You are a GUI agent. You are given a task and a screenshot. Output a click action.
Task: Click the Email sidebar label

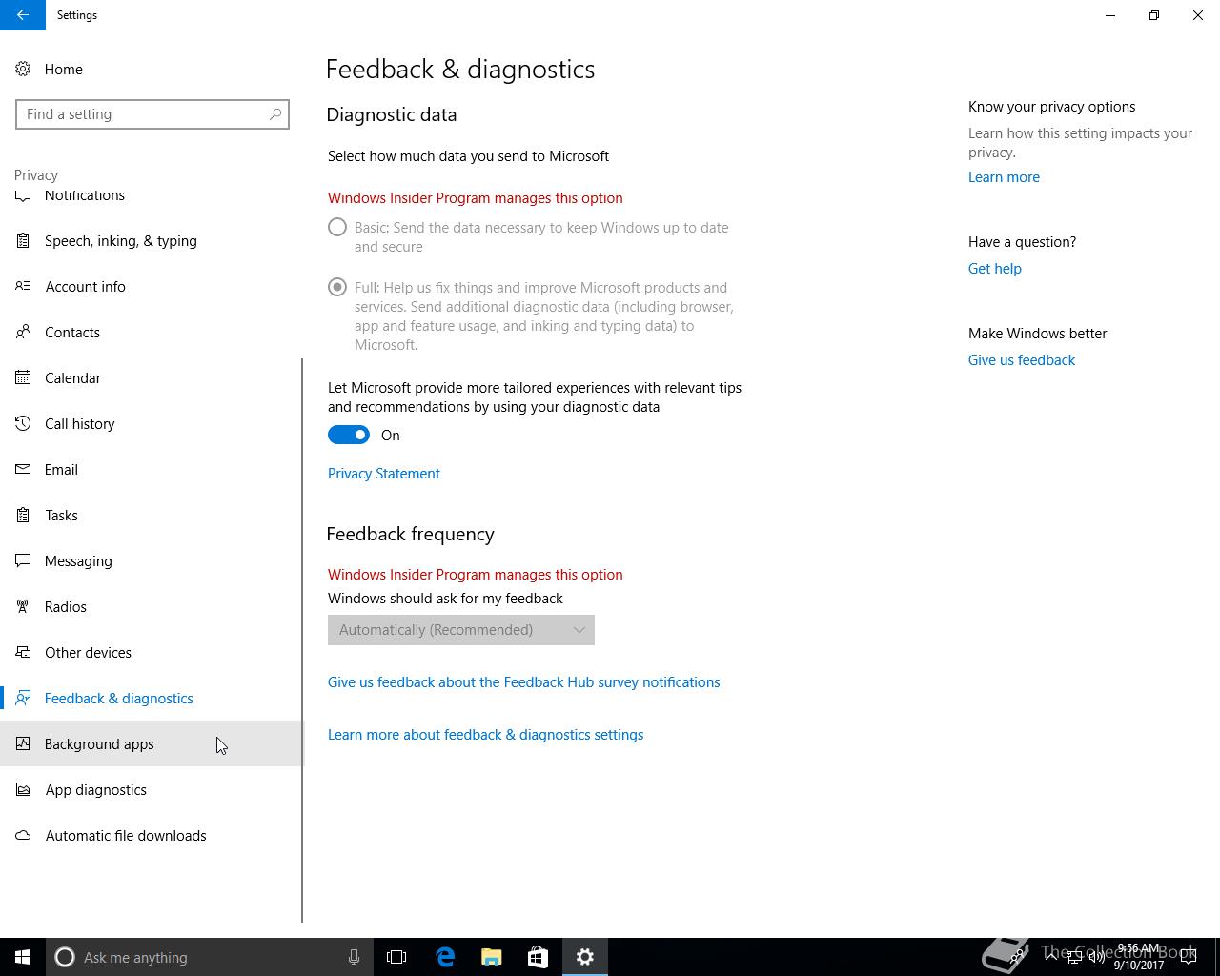61,470
